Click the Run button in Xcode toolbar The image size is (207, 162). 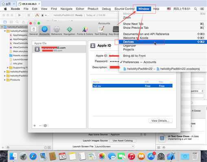20,15
